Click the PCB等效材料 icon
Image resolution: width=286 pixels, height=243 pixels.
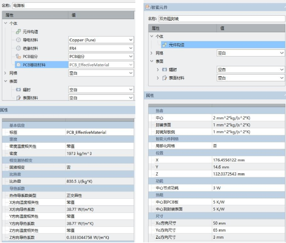click(x=18, y=65)
